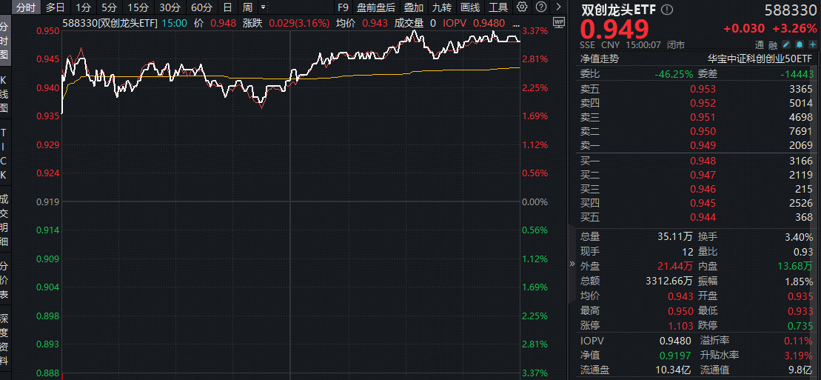Toggle 九转 indicator on chart
Screen dimensions: 821x380
coord(442,7)
